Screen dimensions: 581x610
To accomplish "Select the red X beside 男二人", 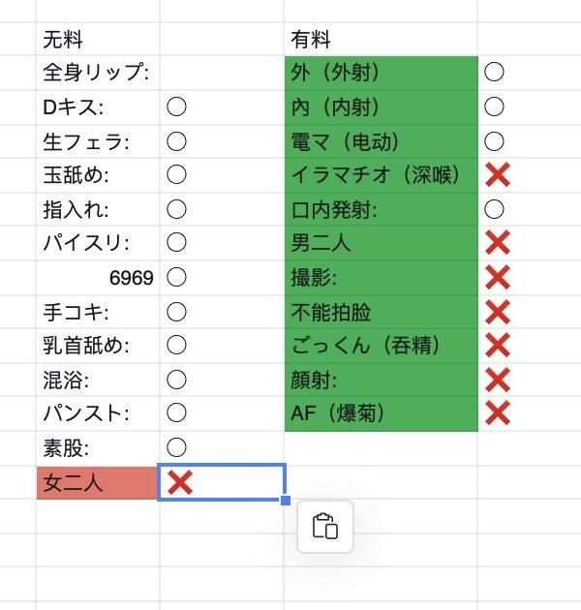I will (497, 242).
